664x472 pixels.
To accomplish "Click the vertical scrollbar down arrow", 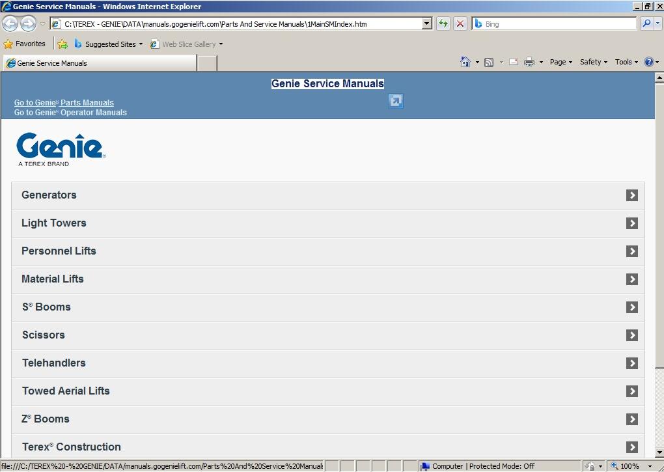I will [x=659, y=452].
